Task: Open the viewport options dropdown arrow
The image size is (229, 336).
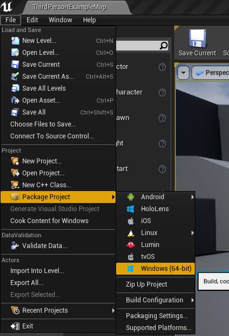Action: pos(183,73)
